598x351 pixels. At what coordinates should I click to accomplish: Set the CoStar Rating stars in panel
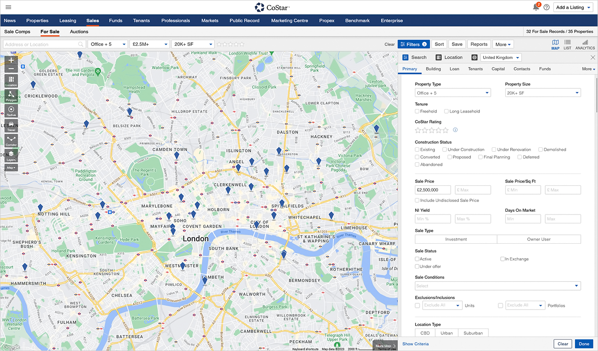tap(432, 130)
